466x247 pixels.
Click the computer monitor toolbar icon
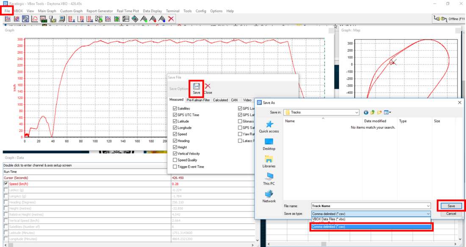pos(62,19)
